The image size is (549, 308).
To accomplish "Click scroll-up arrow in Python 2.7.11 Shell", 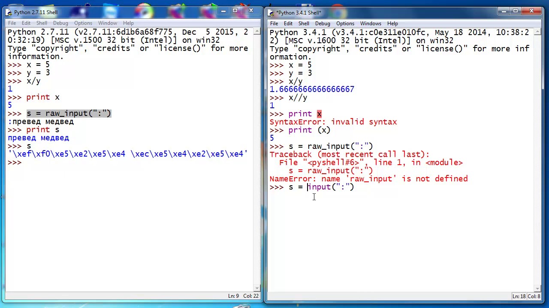I will point(257,32).
